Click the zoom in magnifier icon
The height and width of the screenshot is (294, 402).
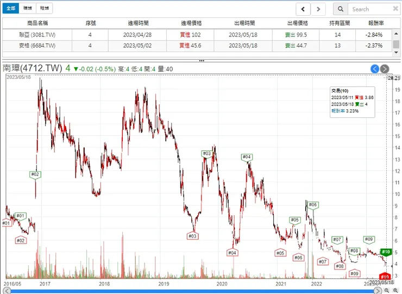[x=395, y=290]
